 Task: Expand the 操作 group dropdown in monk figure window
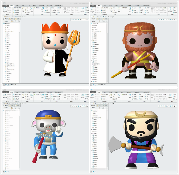[x=8, y=15]
